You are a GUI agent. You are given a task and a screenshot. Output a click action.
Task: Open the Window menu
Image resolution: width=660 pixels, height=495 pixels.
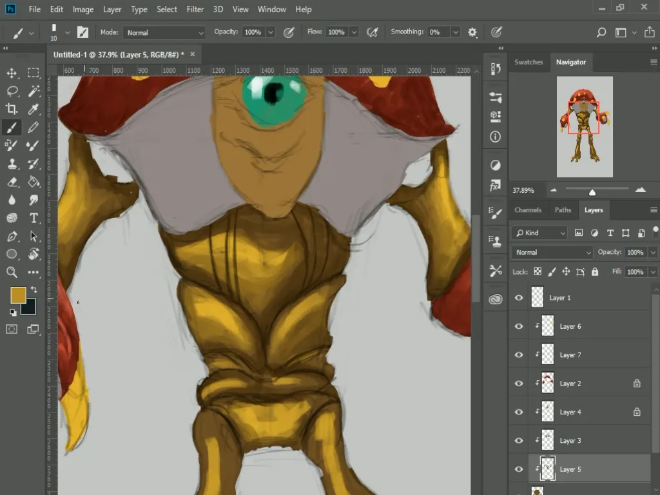(271, 9)
